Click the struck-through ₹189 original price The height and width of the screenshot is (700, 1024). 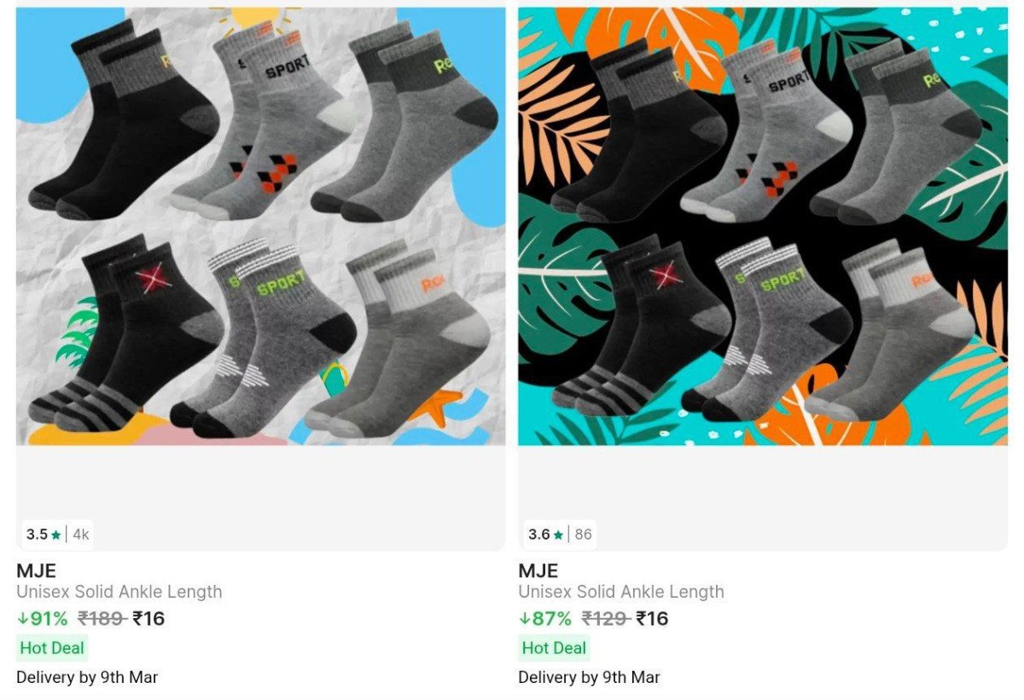tap(102, 618)
